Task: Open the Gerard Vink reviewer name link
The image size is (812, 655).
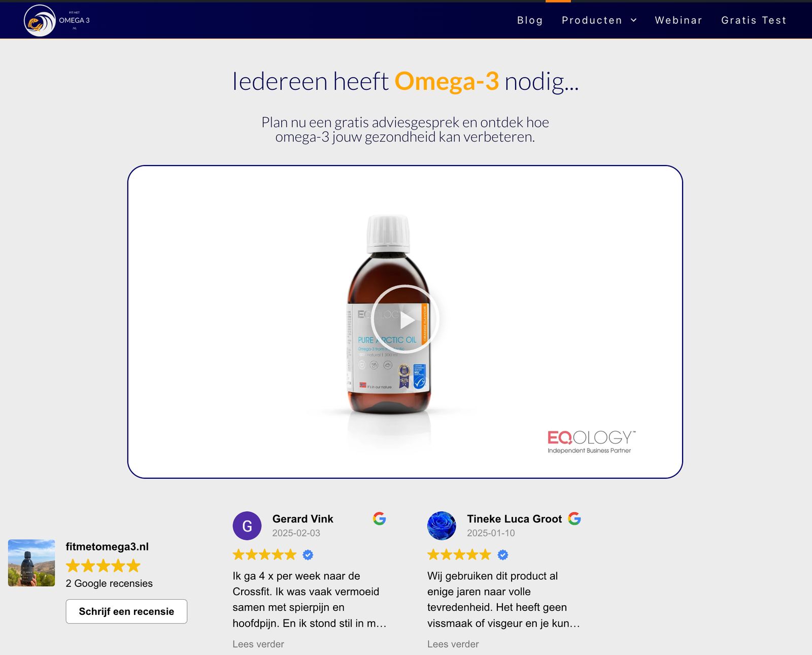Action: [x=302, y=518]
